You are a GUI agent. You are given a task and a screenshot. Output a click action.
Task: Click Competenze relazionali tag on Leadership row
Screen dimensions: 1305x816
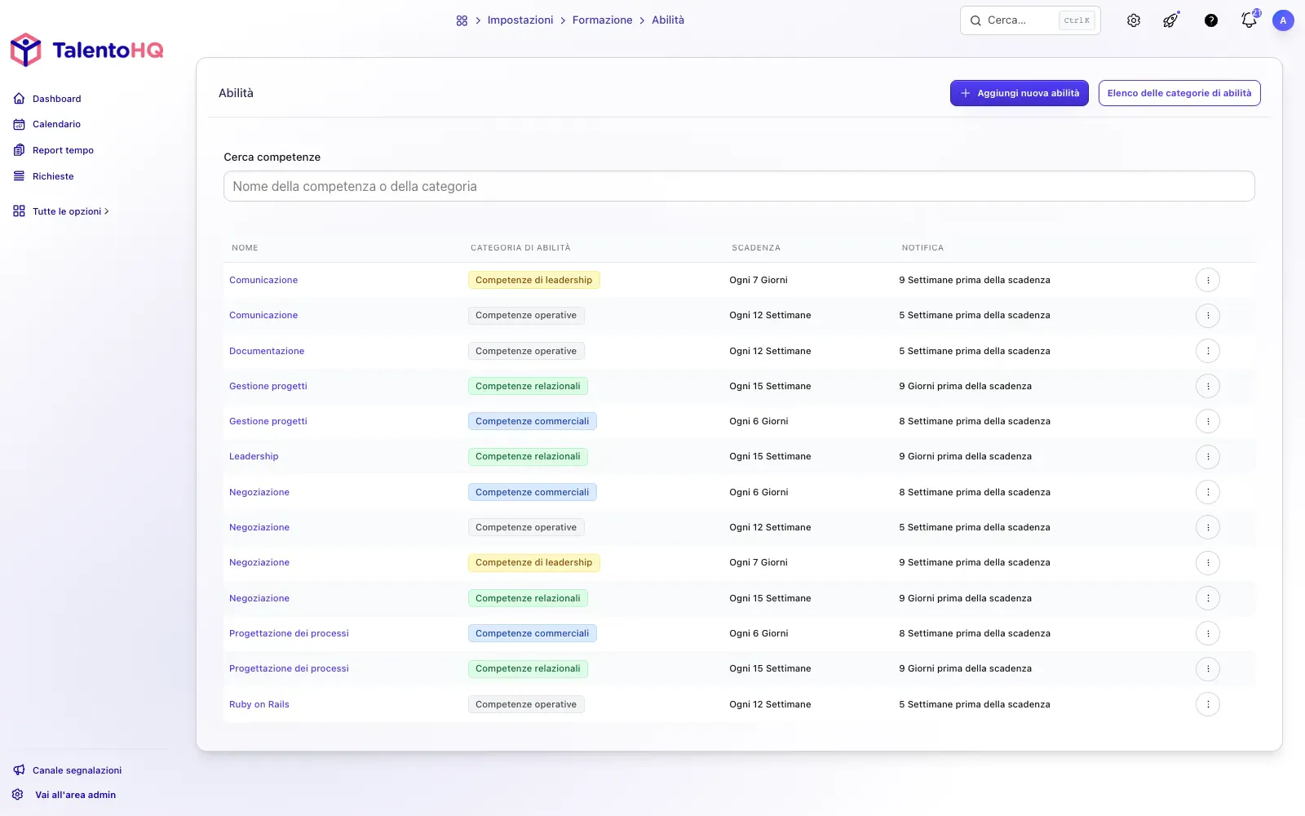[528, 456]
